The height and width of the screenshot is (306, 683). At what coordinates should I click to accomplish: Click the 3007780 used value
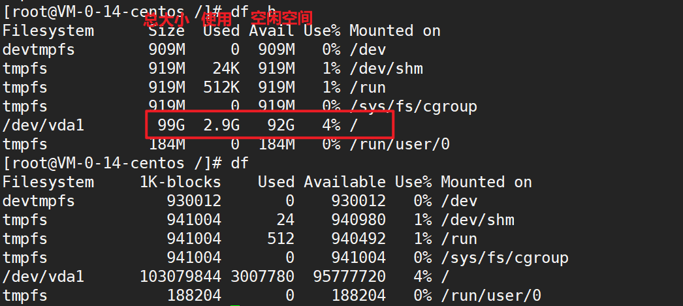262,277
